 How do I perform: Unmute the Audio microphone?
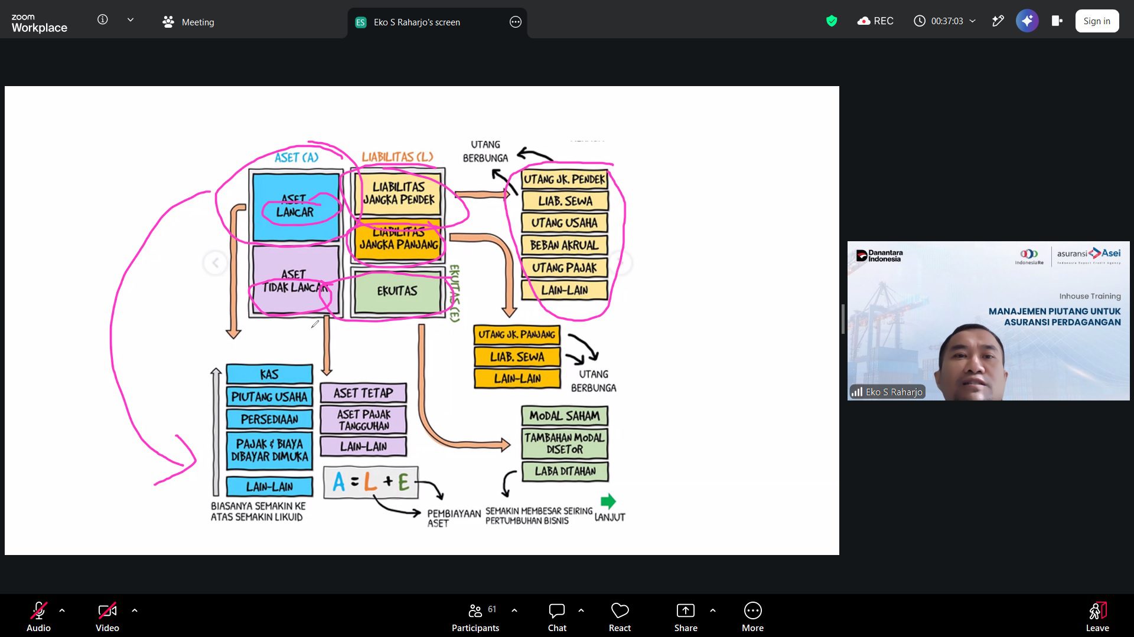[x=38, y=617]
